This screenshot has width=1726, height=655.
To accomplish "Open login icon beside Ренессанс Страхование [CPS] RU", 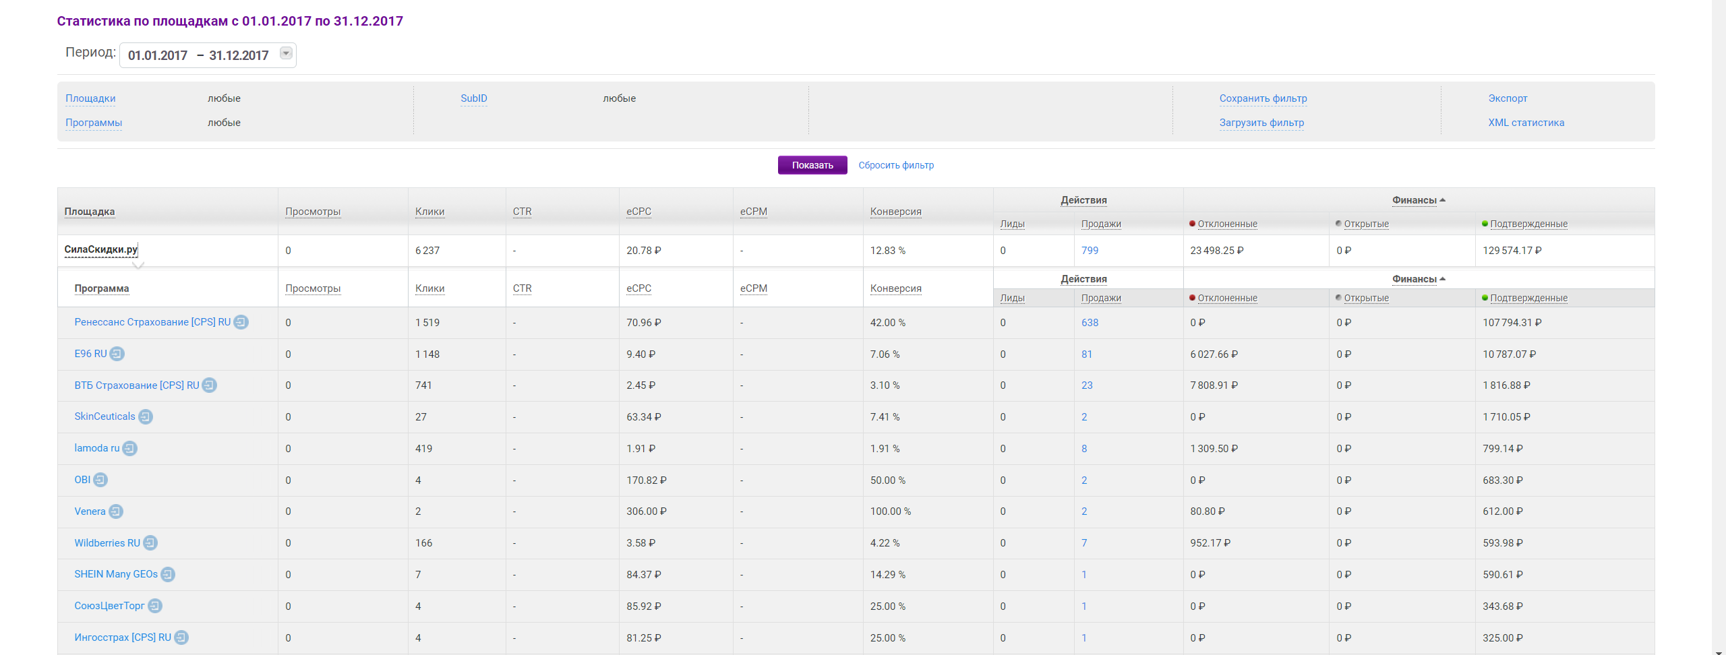I will (241, 322).
